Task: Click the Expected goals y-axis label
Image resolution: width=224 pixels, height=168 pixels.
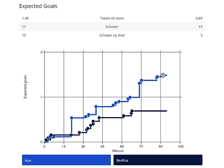Action: click(25, 86)
